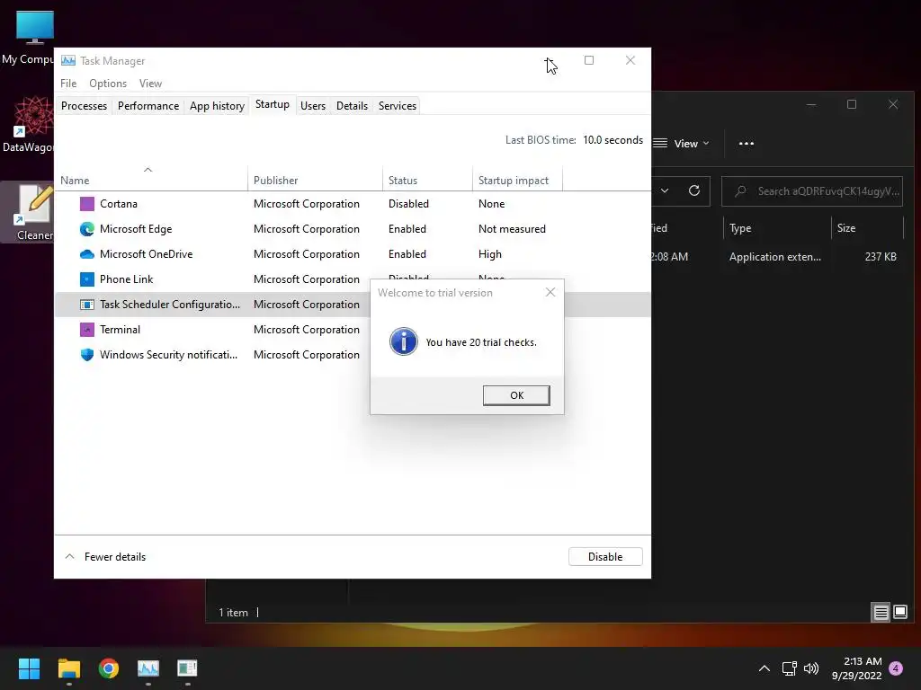Click the Explorer search field
The image size is (921, 690).
click(x=812, y=191)
